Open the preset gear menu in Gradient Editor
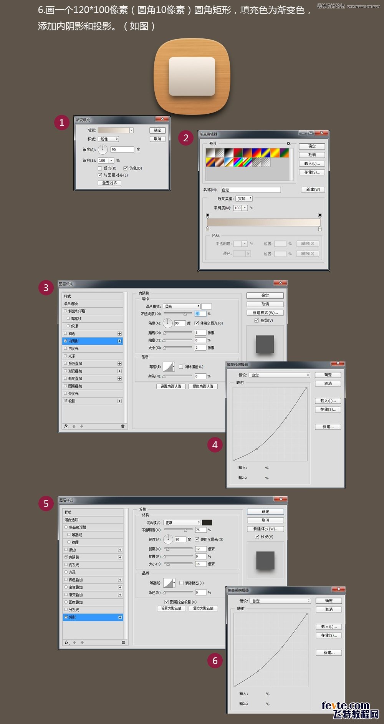 click(x=289, y=143)
